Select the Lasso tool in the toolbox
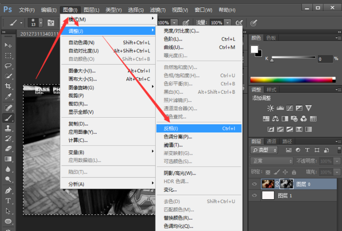The width and height of the screenshot is (342, 231). [x=8, y=66]
